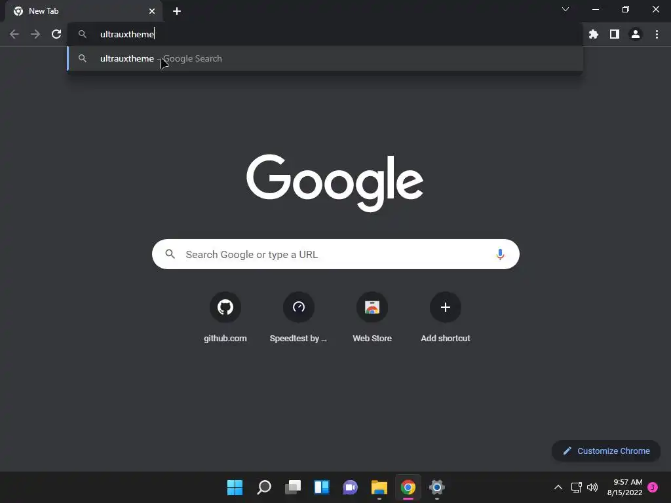Click the magnifier icon in Google search box
Image resolution: width=671 pixels, height=503 pixels.
(170, 255)
